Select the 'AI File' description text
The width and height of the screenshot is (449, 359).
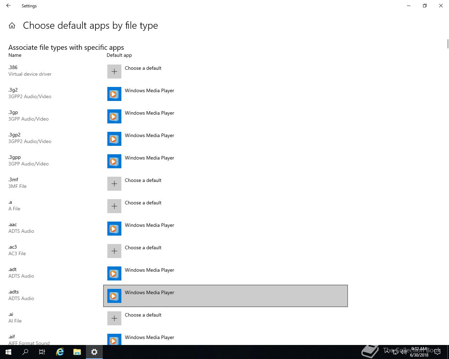click(15, 321)
